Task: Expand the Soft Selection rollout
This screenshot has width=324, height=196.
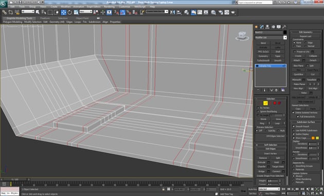Action: coord(271,145)
